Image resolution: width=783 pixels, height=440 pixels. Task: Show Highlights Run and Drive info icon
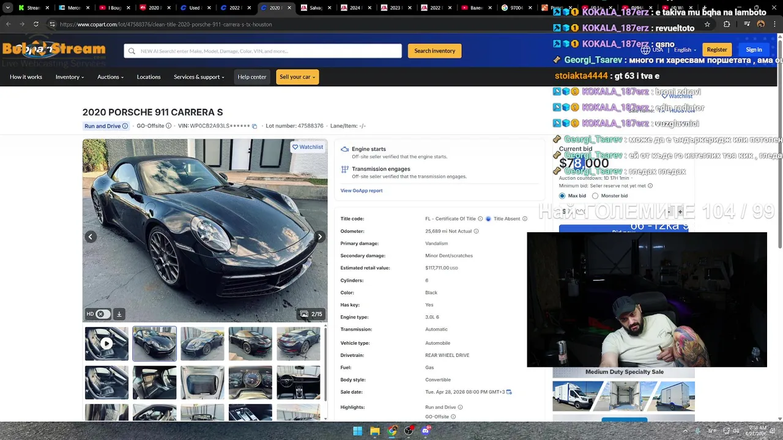461,407
